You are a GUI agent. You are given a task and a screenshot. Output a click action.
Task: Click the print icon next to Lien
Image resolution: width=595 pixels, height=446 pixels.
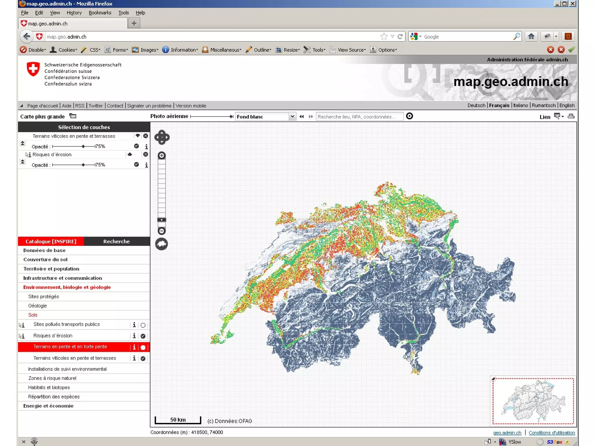(x=571, y=116)
